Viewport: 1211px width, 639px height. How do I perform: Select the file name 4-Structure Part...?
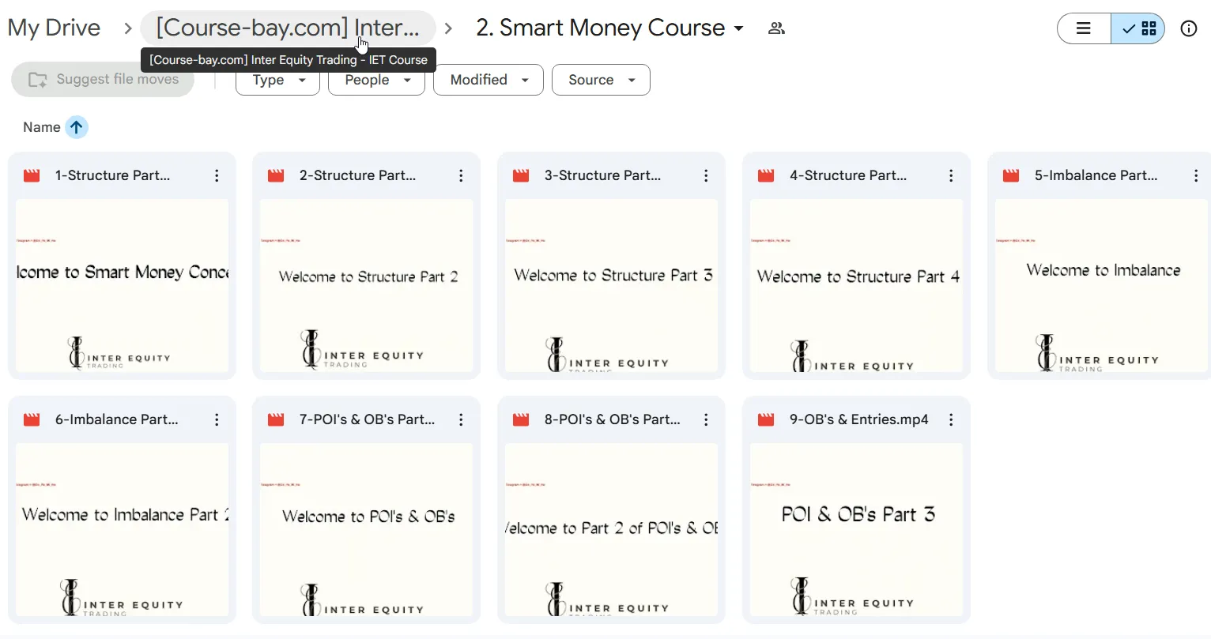pos(847,175)
